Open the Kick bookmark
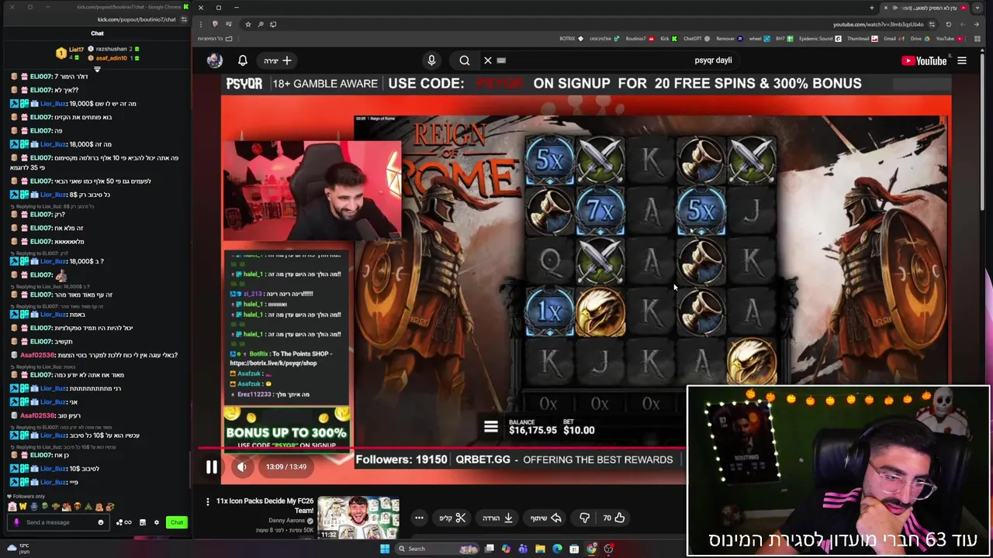Image resolution: width=993 pixels, height=558 pixels. point(669,39)
